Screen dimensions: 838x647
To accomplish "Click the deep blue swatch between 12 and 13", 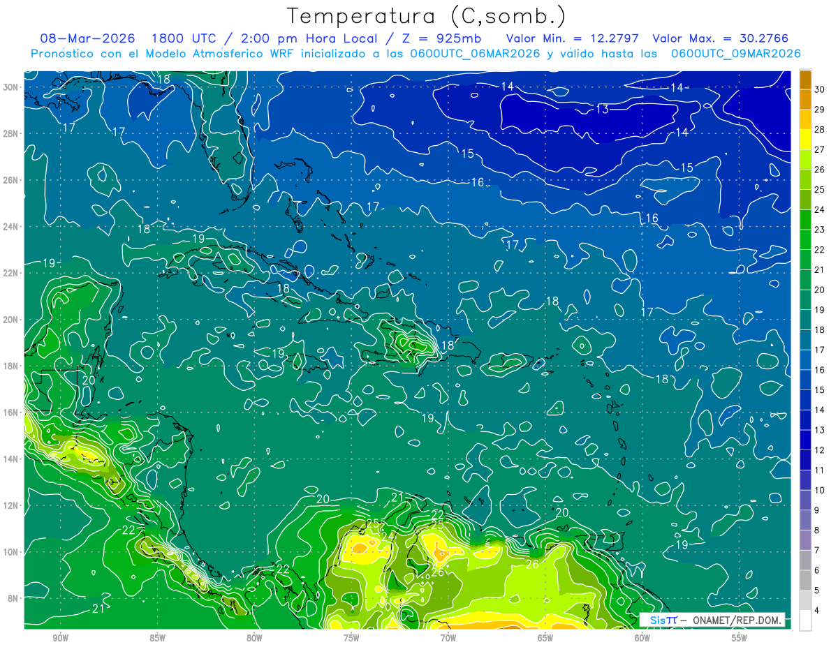I will [x=805, y=440].
